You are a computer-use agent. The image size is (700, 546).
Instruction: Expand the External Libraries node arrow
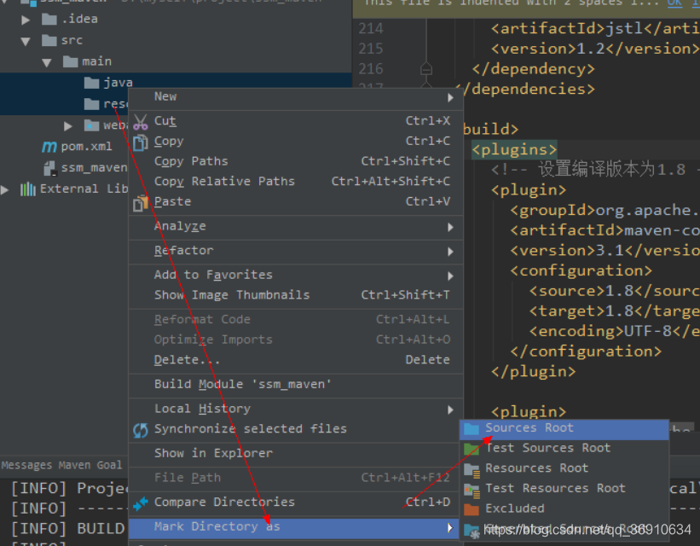[4, 190]
